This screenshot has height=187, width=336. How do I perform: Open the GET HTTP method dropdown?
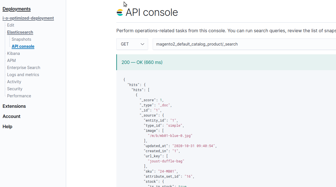132,44
